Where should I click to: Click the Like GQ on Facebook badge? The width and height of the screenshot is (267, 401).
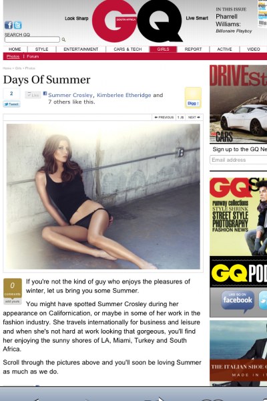pyautogui.click(x=238, y=299)
